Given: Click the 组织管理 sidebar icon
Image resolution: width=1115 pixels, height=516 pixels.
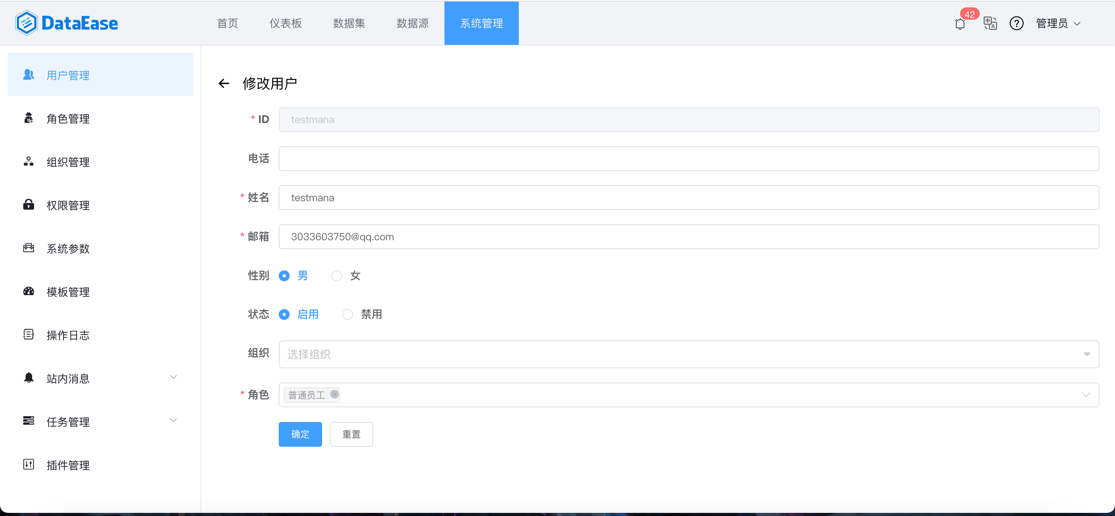Looking at the screenshot, I should (x=29, y=161).
